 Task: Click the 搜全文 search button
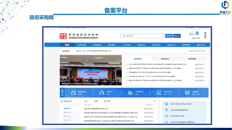177,36
